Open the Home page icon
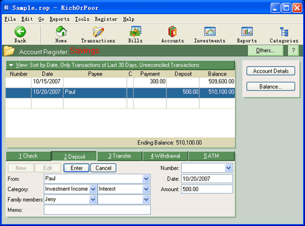Viewport: 305px width, 226px height. pos(61,32)
